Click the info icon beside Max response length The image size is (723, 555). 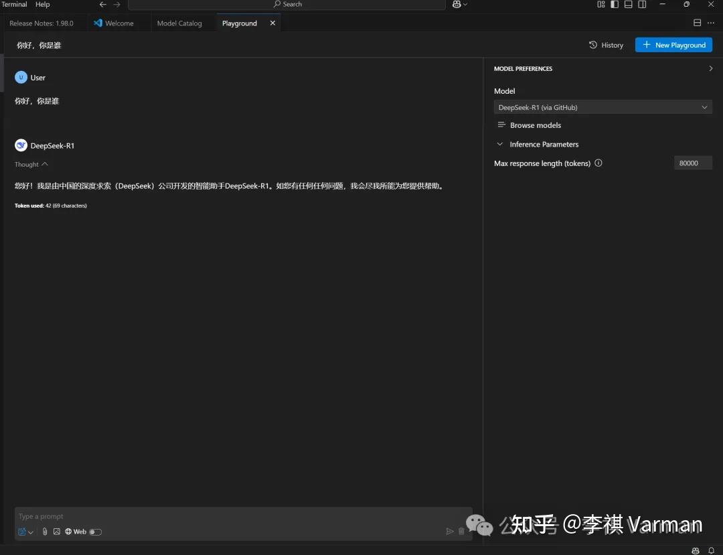tap(598, 163)
